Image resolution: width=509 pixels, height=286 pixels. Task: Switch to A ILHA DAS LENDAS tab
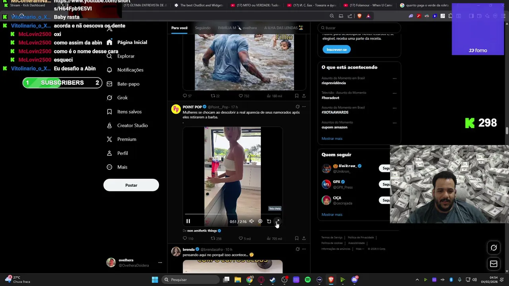[284, 28]
